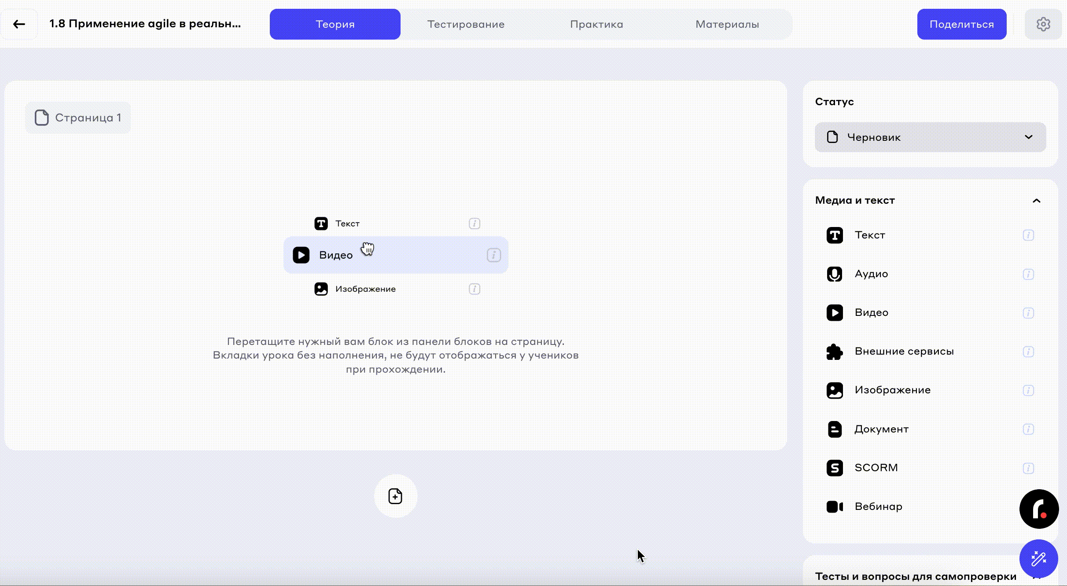Screen dimensions: 1067x586
Task: Select the Audio block icon
Action: coord(834,274)
